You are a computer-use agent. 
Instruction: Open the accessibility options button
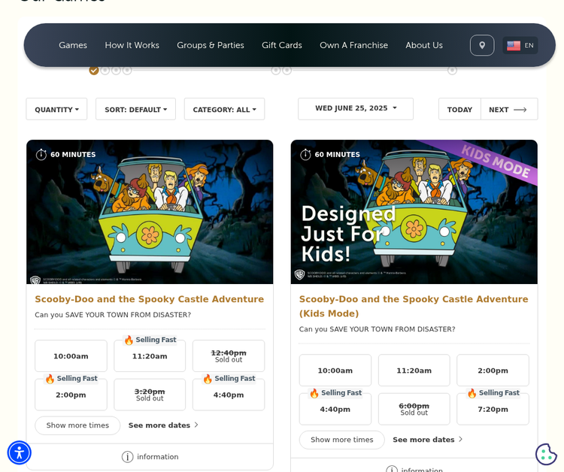19,452
